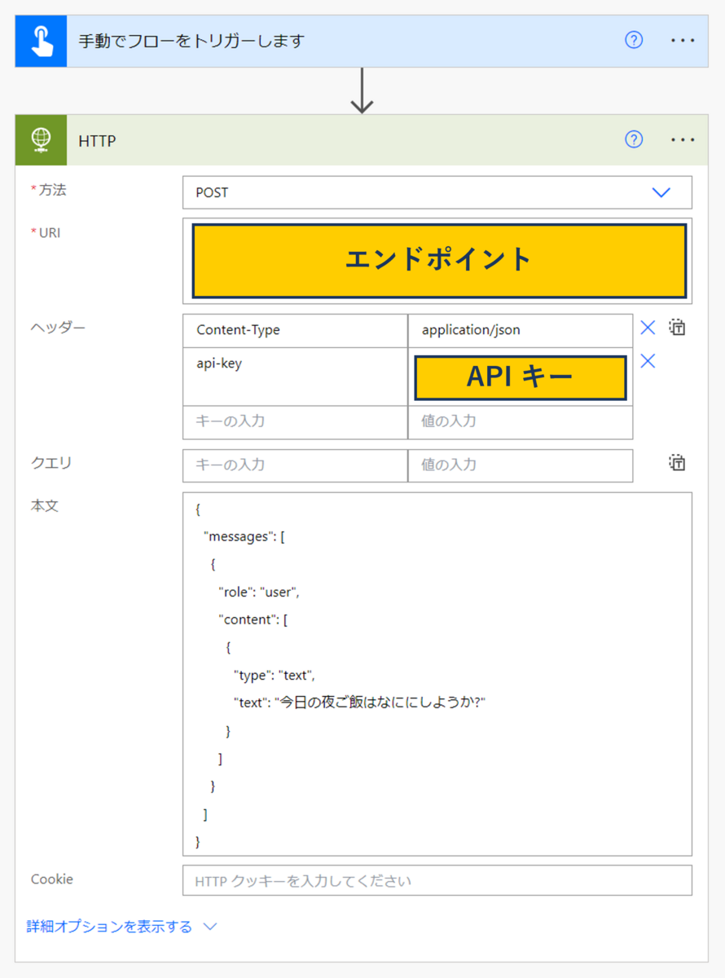Viewport: 725px width, 978px height.
Task: Switch query section to raw text mode
Action: (676, 462)
